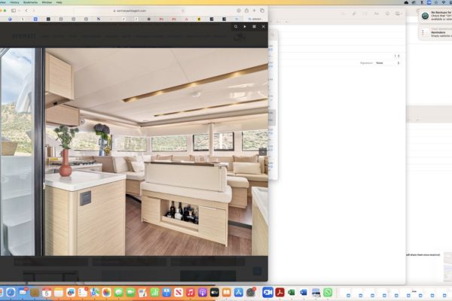This screenshot has height=301, width=452.
Task: Open Adobe Acrobat from the Dock
Action: (279, 293)
